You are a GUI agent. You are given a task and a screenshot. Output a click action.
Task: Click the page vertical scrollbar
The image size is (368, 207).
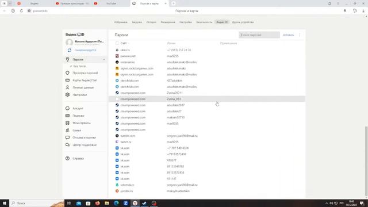tap(366, 161)
